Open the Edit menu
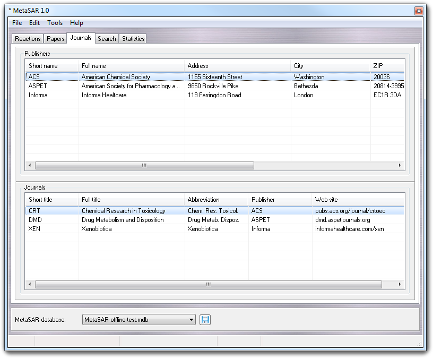The image size is (433, 358). tap(34, 23)
